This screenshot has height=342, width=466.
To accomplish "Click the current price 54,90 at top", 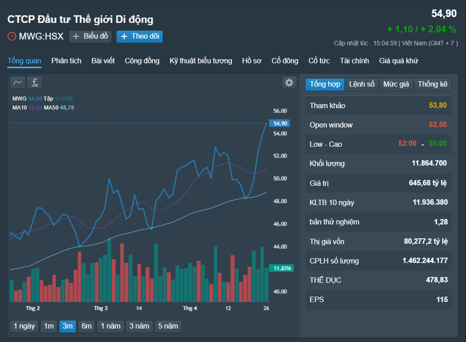I will (x=444, y=13).
